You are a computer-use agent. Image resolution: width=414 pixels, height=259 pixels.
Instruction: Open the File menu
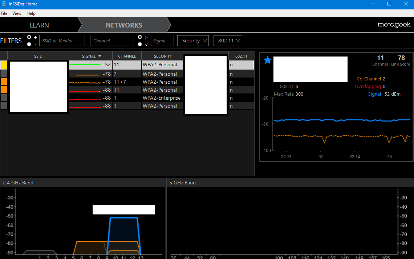point(4,13)
